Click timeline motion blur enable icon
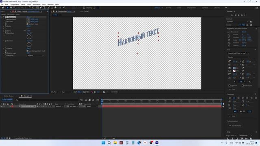260x146 pixels. click(x=93, y=100)
